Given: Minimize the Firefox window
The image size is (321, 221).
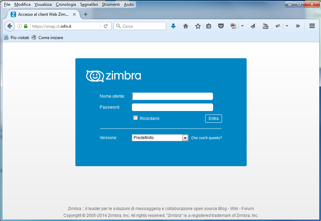Looking at the screenshot, I should point(290,4).
